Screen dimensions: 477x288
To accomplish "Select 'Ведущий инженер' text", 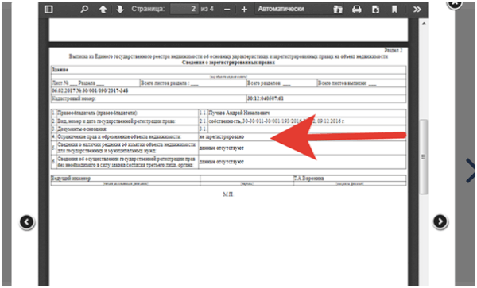I will click(x=71, y=179).
